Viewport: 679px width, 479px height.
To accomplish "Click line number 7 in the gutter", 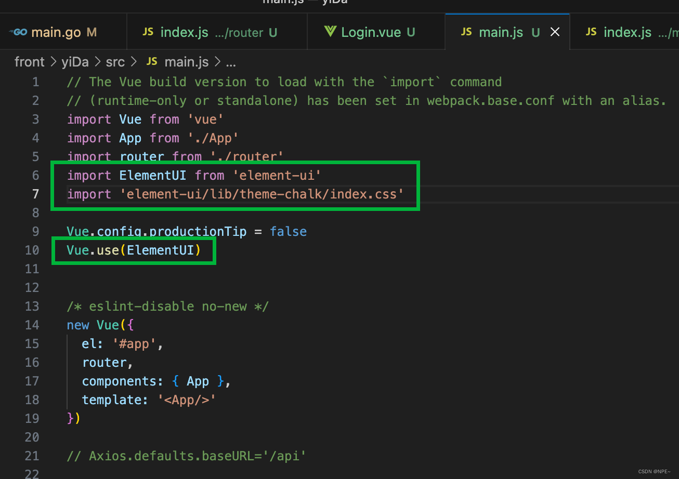I will (35, 194).
